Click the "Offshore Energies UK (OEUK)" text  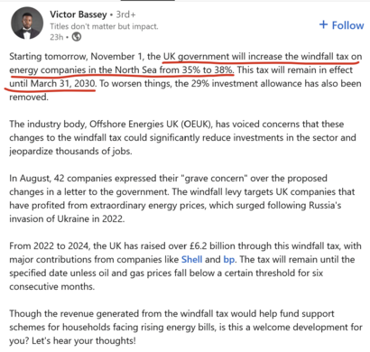point(151,124)
